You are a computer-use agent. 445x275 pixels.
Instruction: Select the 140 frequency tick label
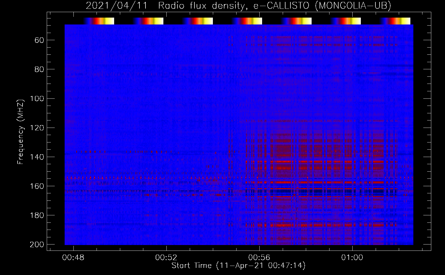[x=37, y=157]
